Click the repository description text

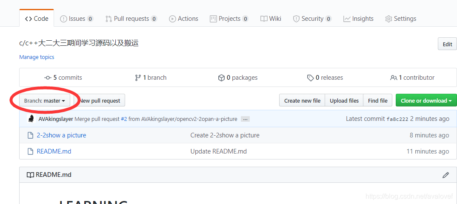tap(79, 43)
